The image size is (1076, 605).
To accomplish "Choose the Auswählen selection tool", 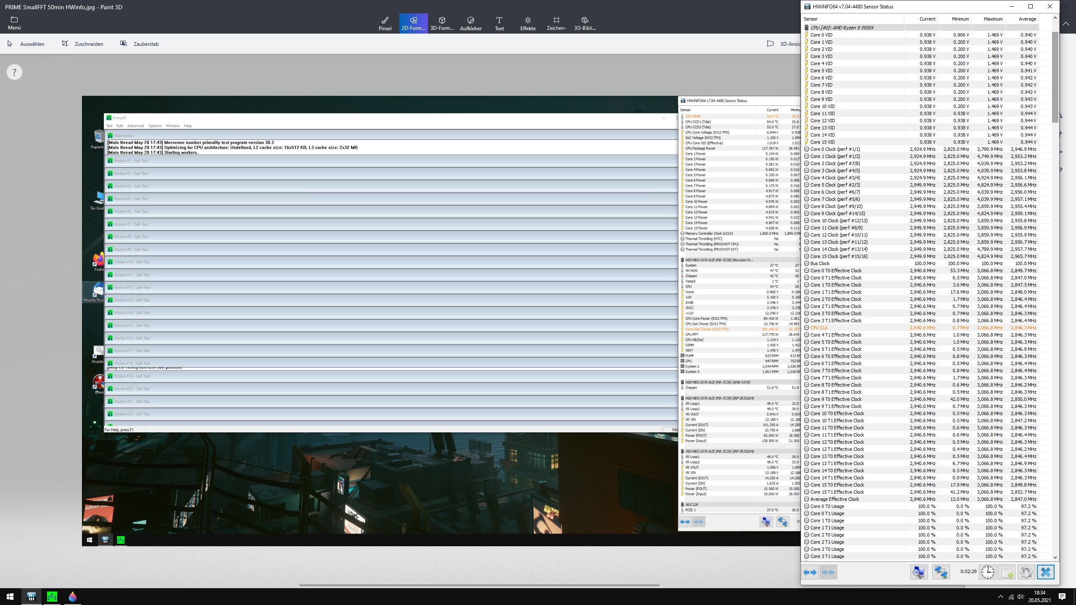I will coord(26,44).
